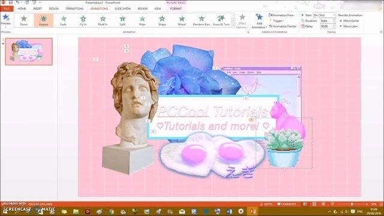Switch to Normal view icon
Screen dimensions: 384x216
point(305,204)
